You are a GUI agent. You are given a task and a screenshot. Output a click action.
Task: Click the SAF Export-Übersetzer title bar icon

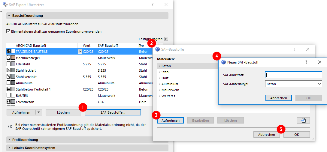click(x=5, y=4)
